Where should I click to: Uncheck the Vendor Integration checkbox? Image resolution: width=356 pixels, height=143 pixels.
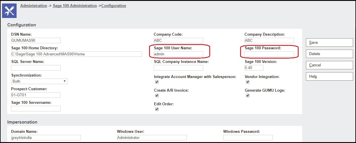click(x=248, y=82)
